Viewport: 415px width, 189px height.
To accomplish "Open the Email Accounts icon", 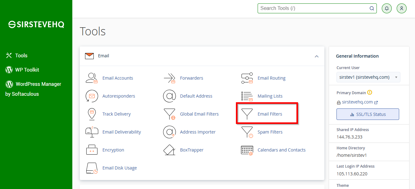I will point(92,78).
